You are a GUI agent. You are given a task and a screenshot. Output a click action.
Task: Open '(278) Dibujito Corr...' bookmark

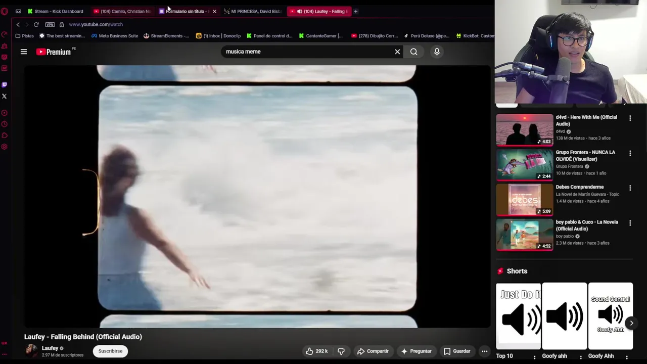(375, 36)
